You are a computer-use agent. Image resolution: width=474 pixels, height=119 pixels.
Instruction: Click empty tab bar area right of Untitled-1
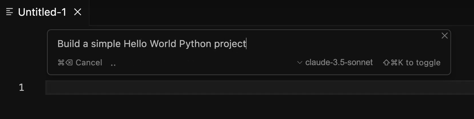282,13
